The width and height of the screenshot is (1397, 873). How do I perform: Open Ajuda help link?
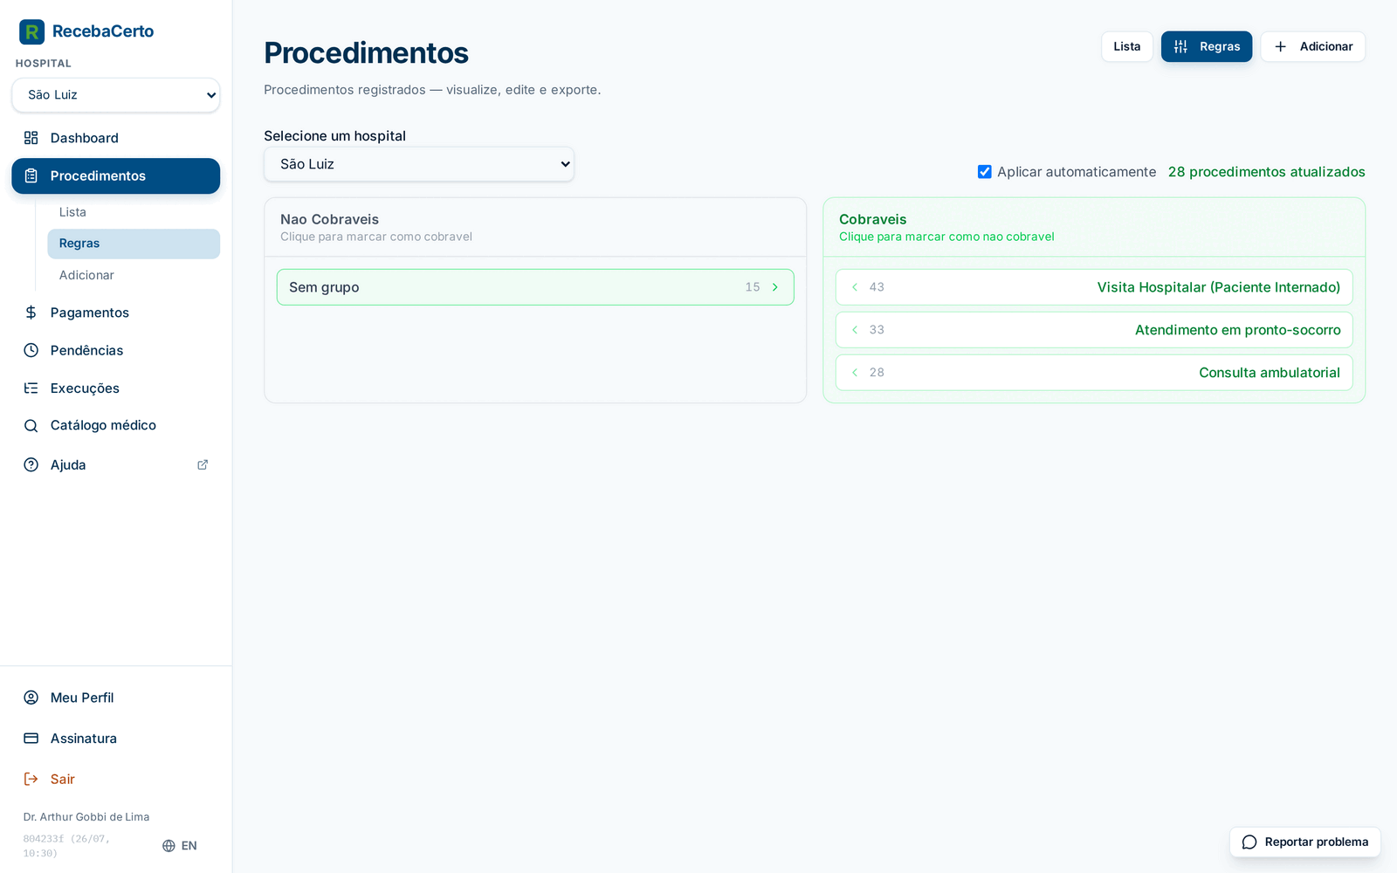coord(116,464)
